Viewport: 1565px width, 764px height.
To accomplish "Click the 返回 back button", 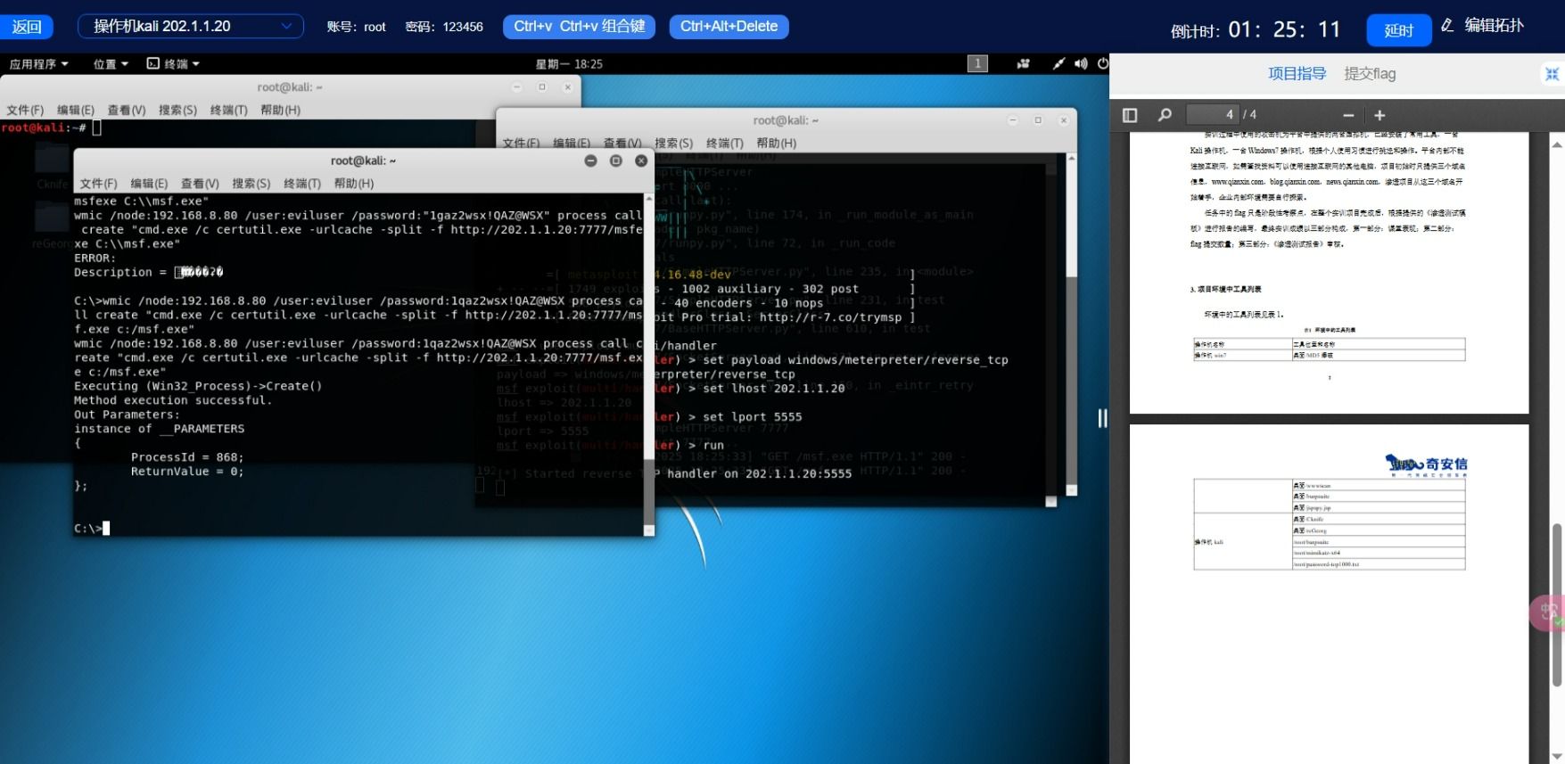I will (27, 27).
